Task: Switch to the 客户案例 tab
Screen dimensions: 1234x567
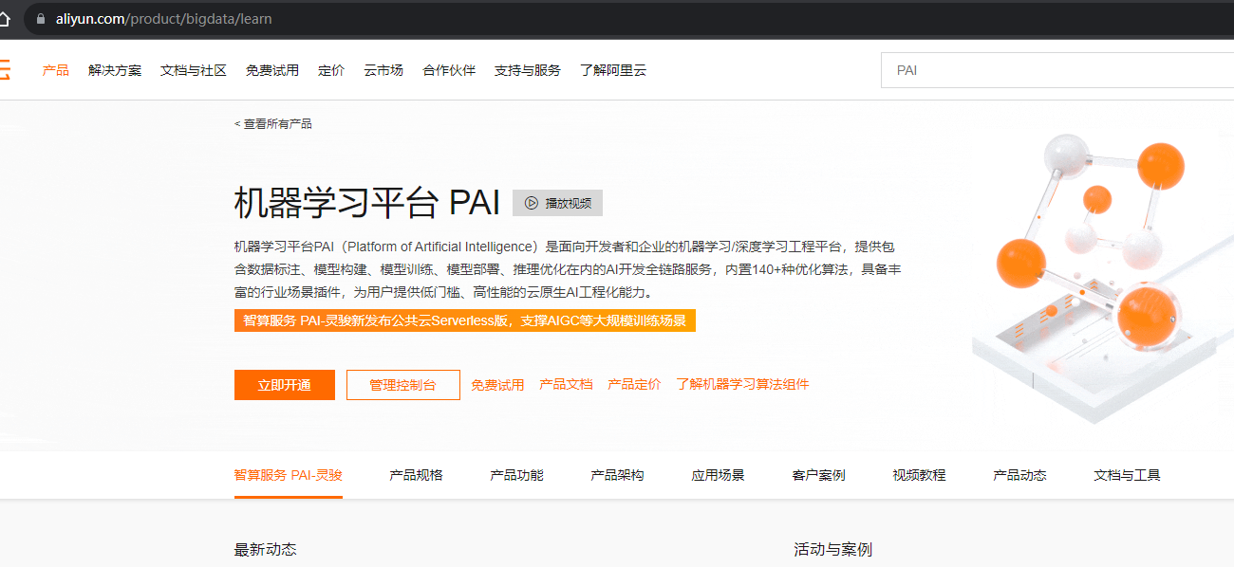Action: tap(818, 475)
